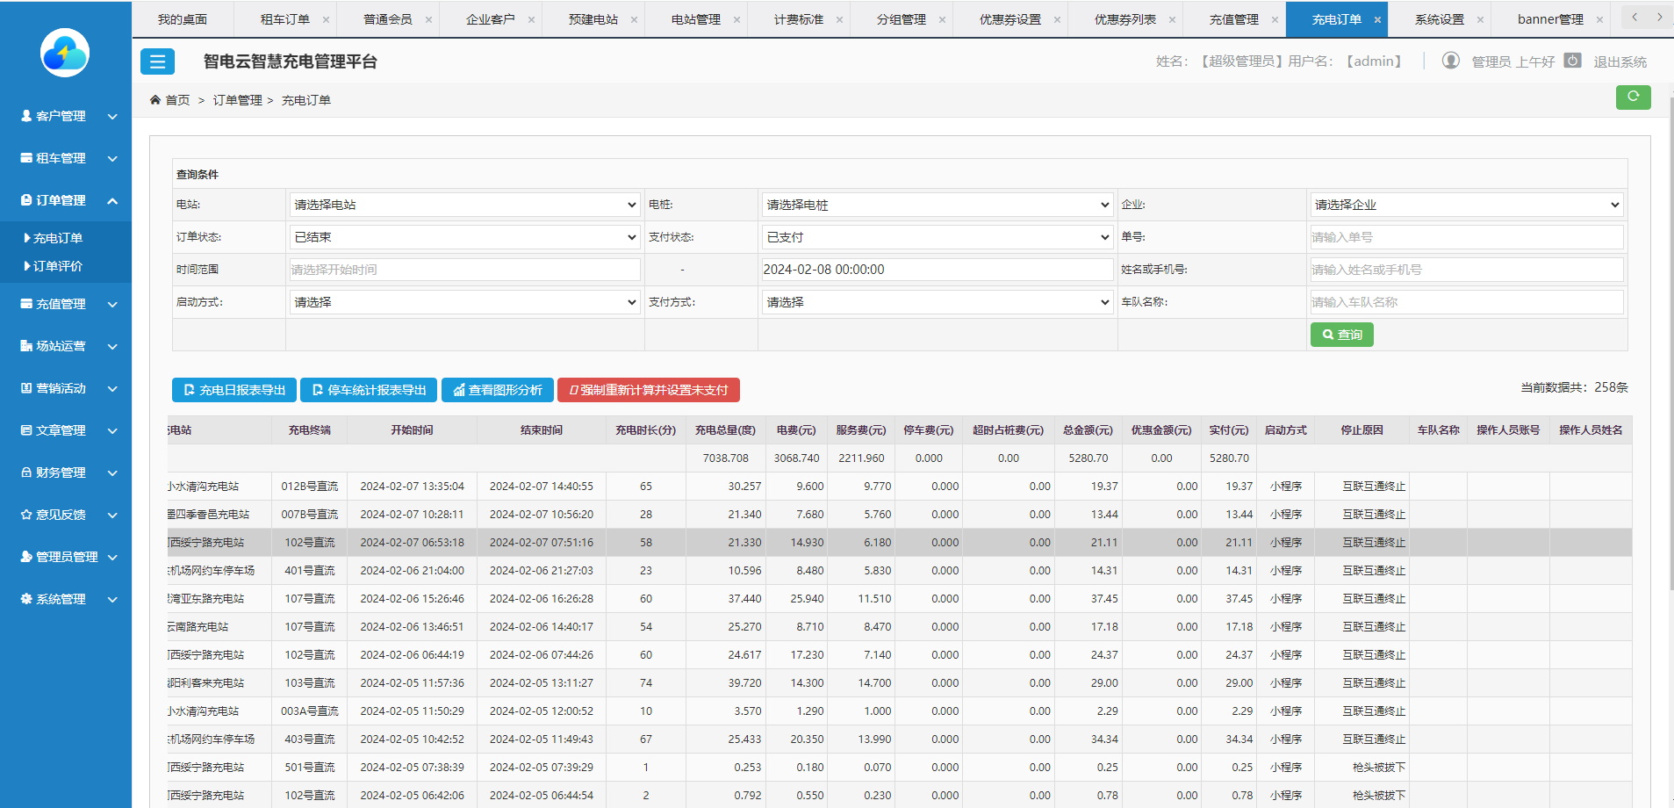Click the 管理员 profile avatar icon
The width and height of the screenshot is (1674, 808).
(1450, 60)
